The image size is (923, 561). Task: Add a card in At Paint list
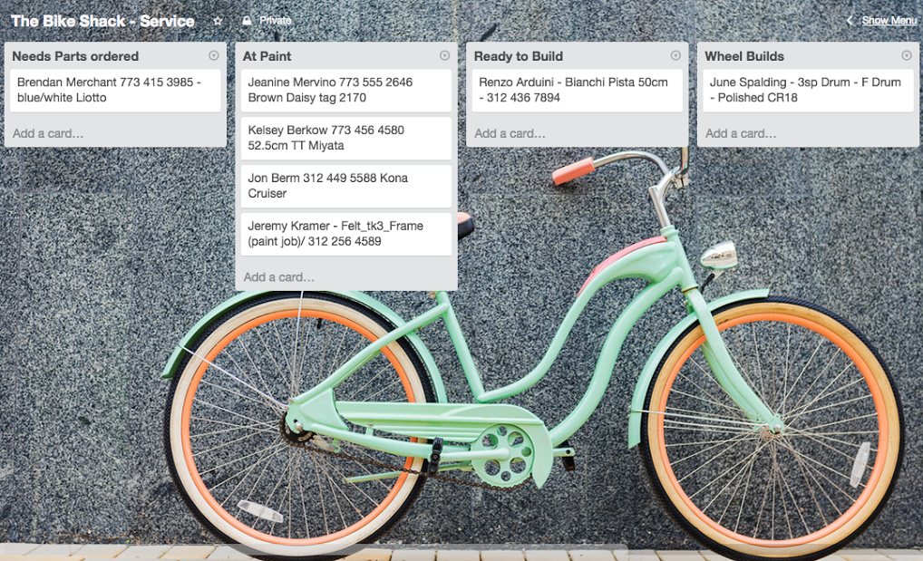pos(278,277)
